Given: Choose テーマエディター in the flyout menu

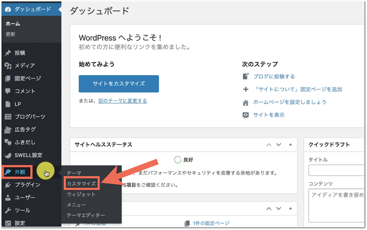Looking at the screenshot, I should 86,215.
